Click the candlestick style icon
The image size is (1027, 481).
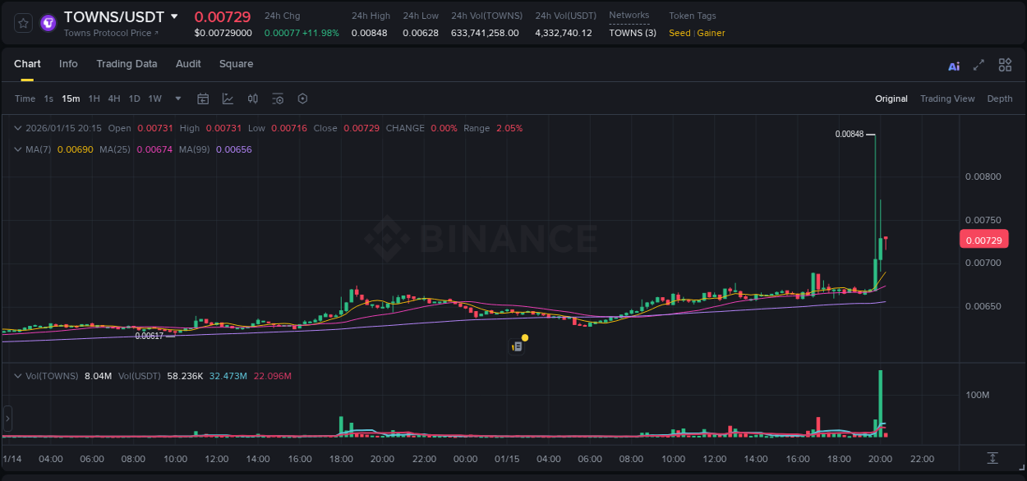click(252, 98)
